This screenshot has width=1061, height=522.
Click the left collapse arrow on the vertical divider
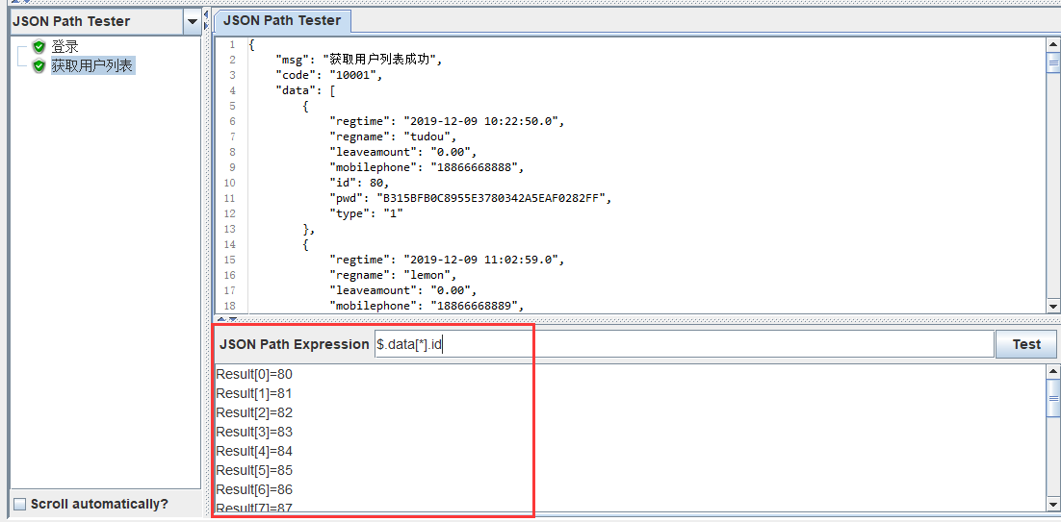click(206, 14)
